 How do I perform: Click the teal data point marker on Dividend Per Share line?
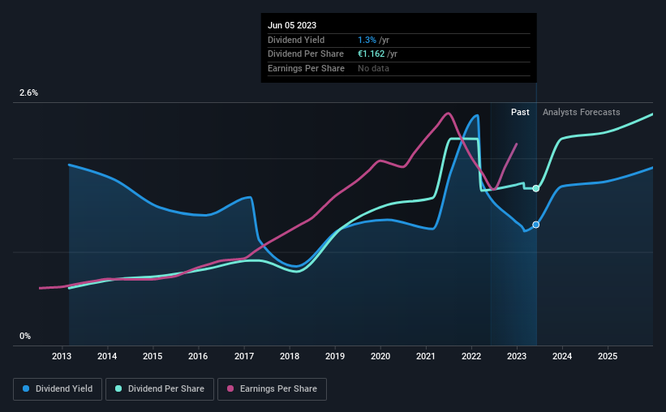tap(536, 189)
